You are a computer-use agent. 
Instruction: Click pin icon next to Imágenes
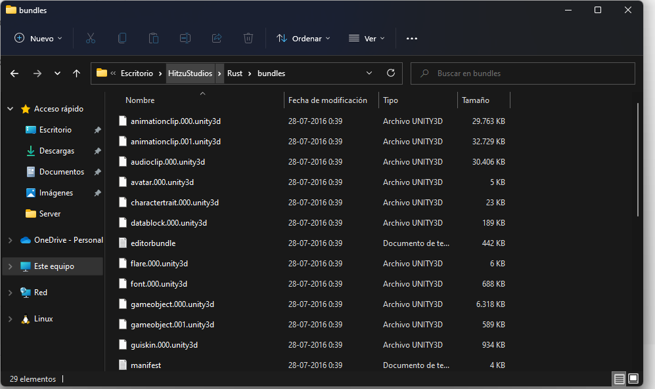pyautogui.click(x=97, y=193)
